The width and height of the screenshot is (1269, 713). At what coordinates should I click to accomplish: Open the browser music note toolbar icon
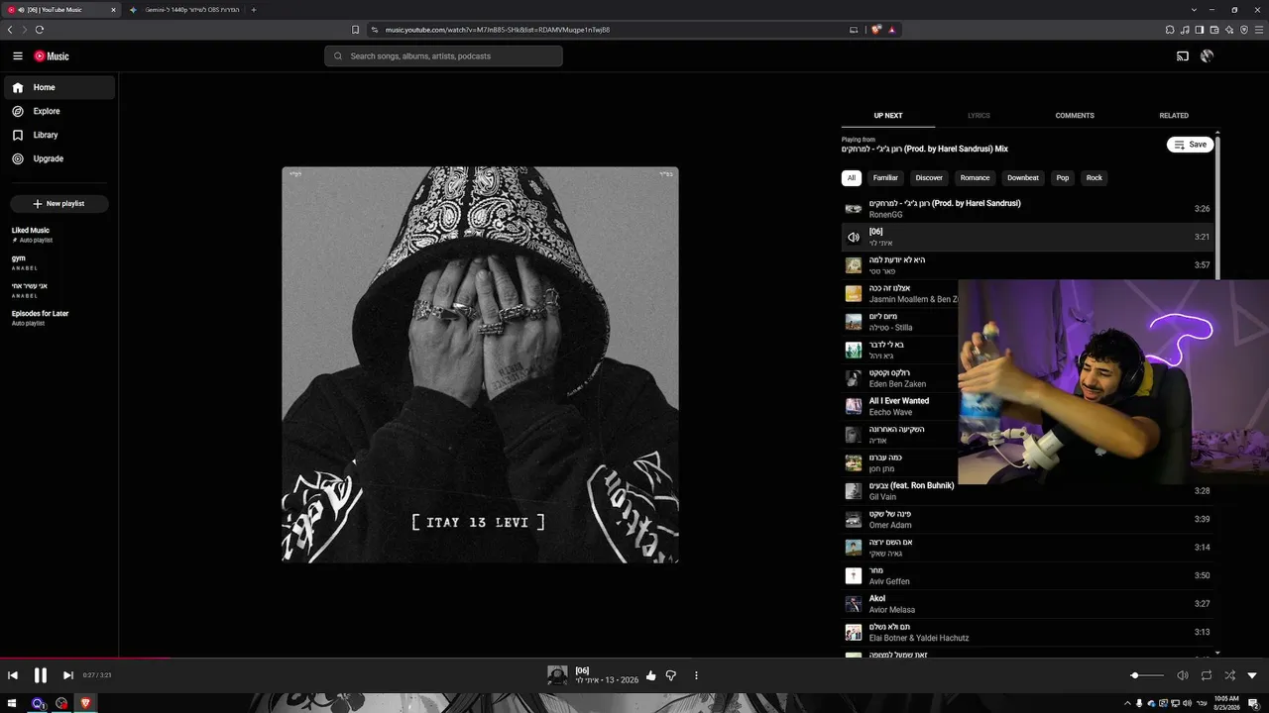pyautogui.click(x=1185, y=30)
